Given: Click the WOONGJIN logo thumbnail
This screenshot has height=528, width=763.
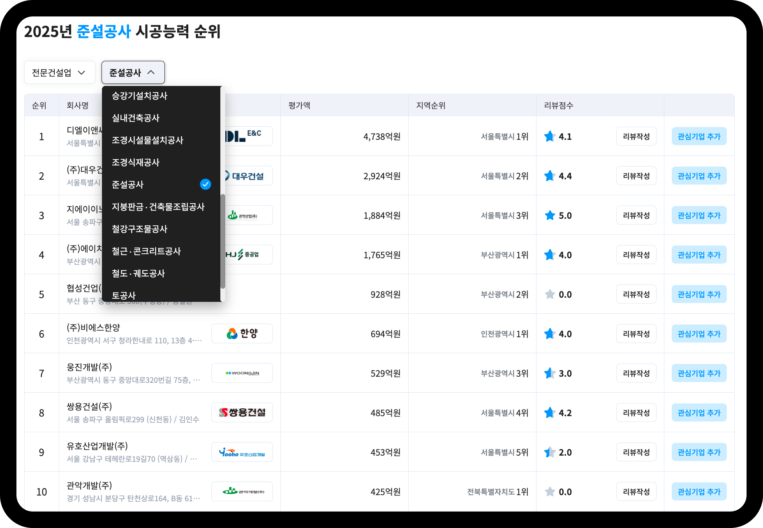Looking at the screenshot, I should point(242,373).
